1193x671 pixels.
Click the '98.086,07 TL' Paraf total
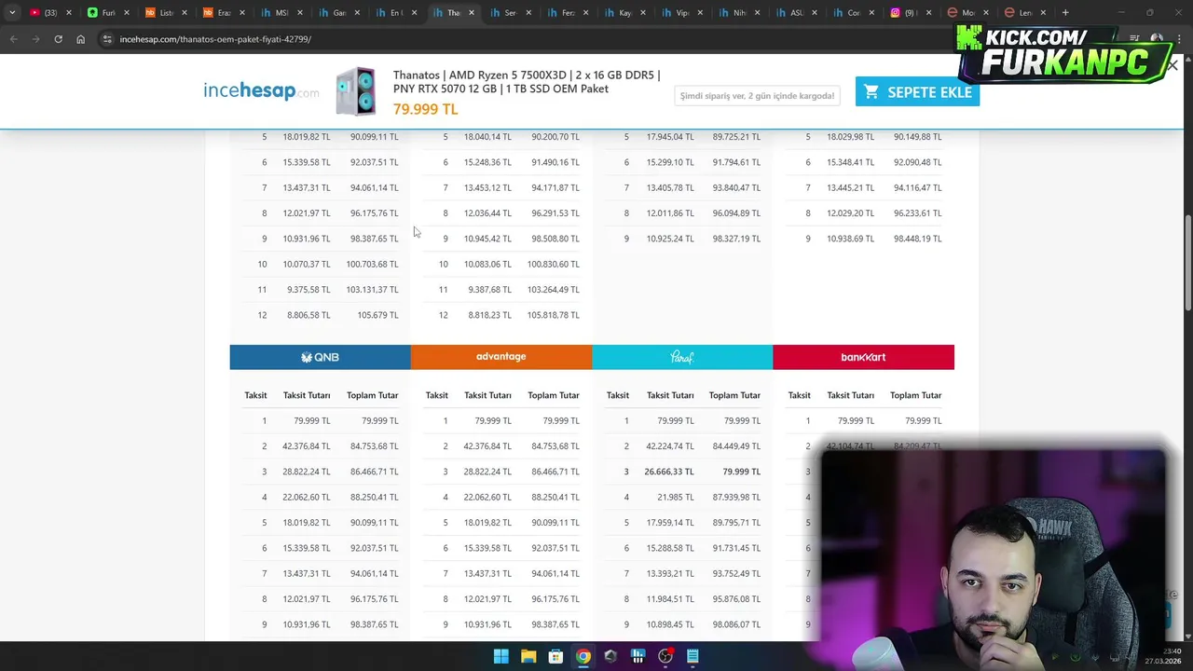pyautogui.click(x=737, y=624)
